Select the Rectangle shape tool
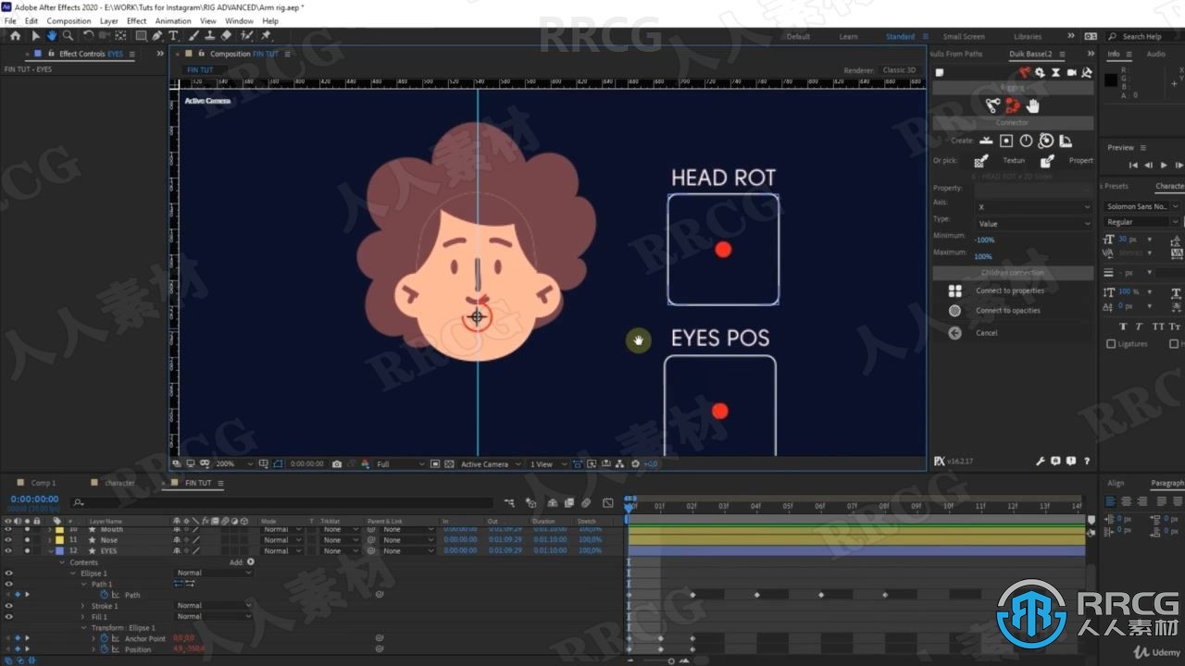Screen dimensions: 1185x666 coord(141,35)
